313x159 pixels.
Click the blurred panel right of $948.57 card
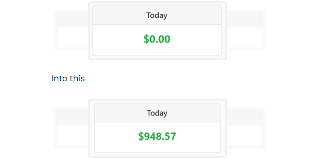point(245,128)
